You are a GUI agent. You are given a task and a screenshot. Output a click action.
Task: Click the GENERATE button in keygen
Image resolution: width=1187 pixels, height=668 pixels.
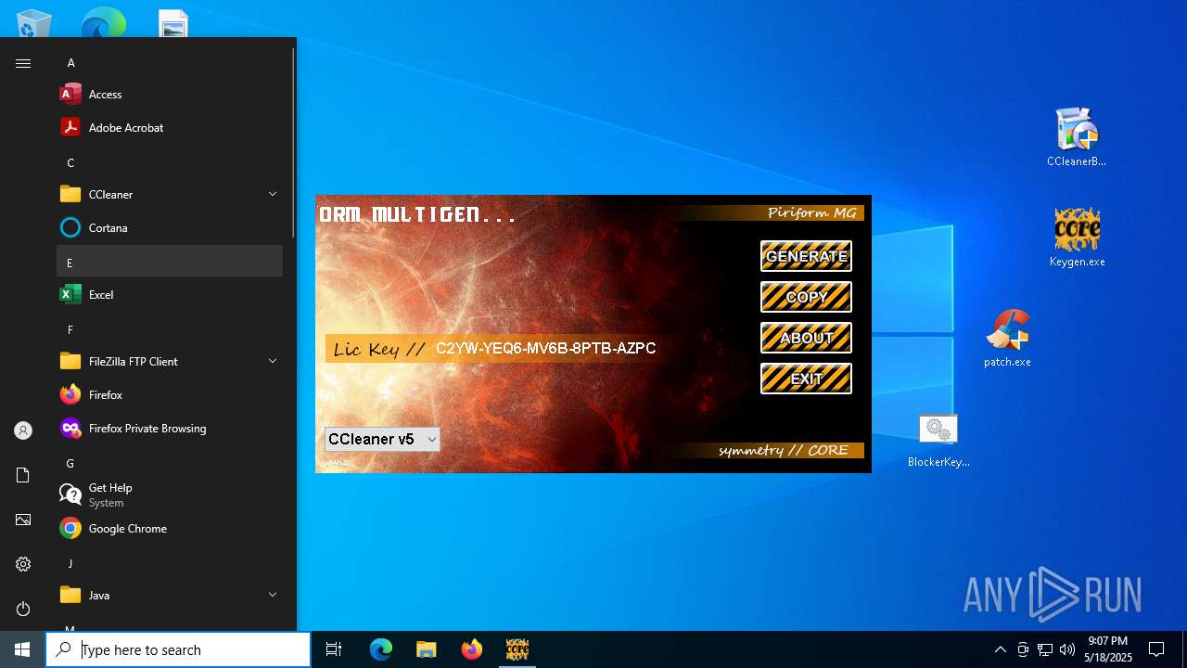pyautogui.click(x=806, y=256)
